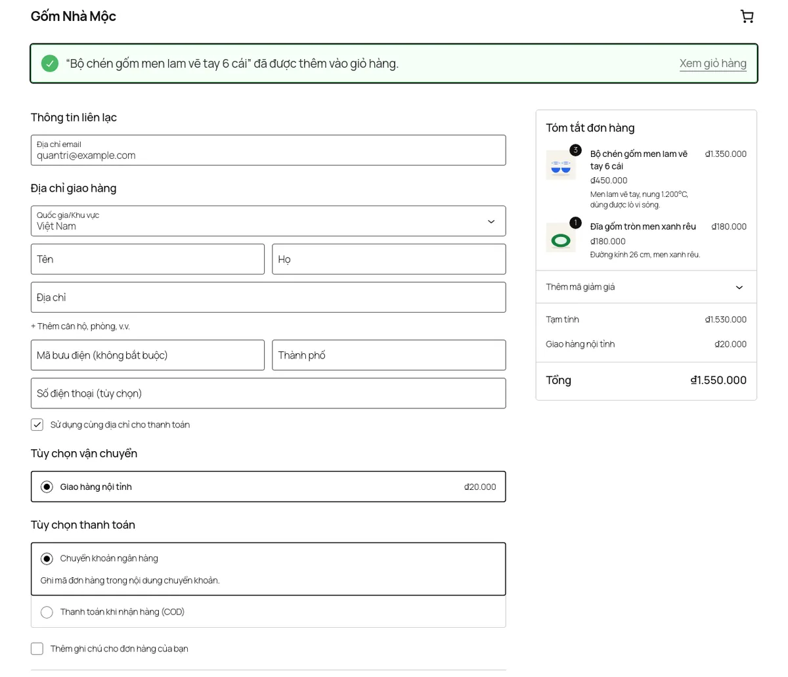
Task: Click the quantity badge showing 1
Action: pos(575,223)
